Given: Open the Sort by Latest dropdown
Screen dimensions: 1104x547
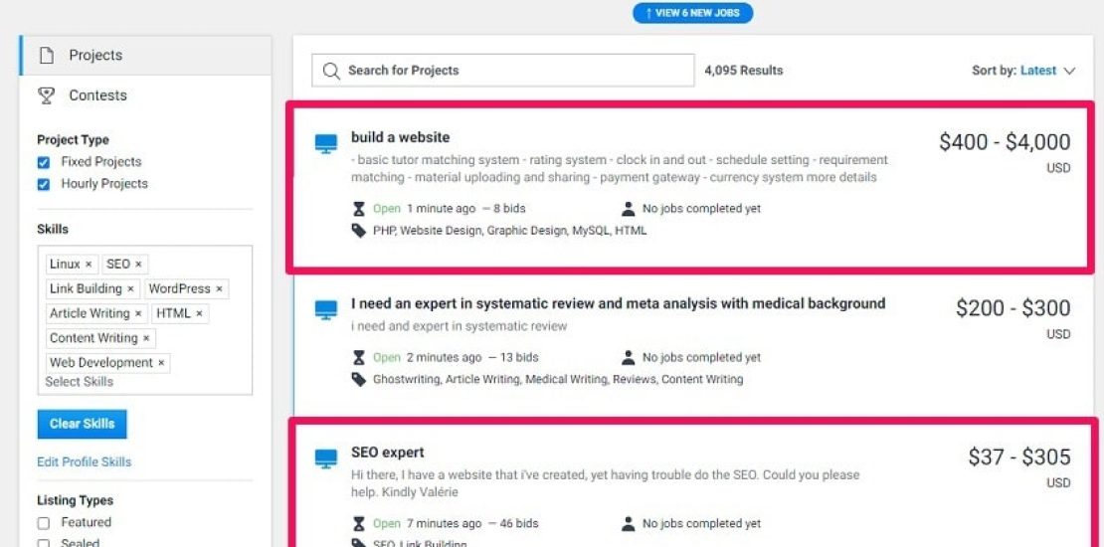Looking at the screenshot, I should point(1024,71).
